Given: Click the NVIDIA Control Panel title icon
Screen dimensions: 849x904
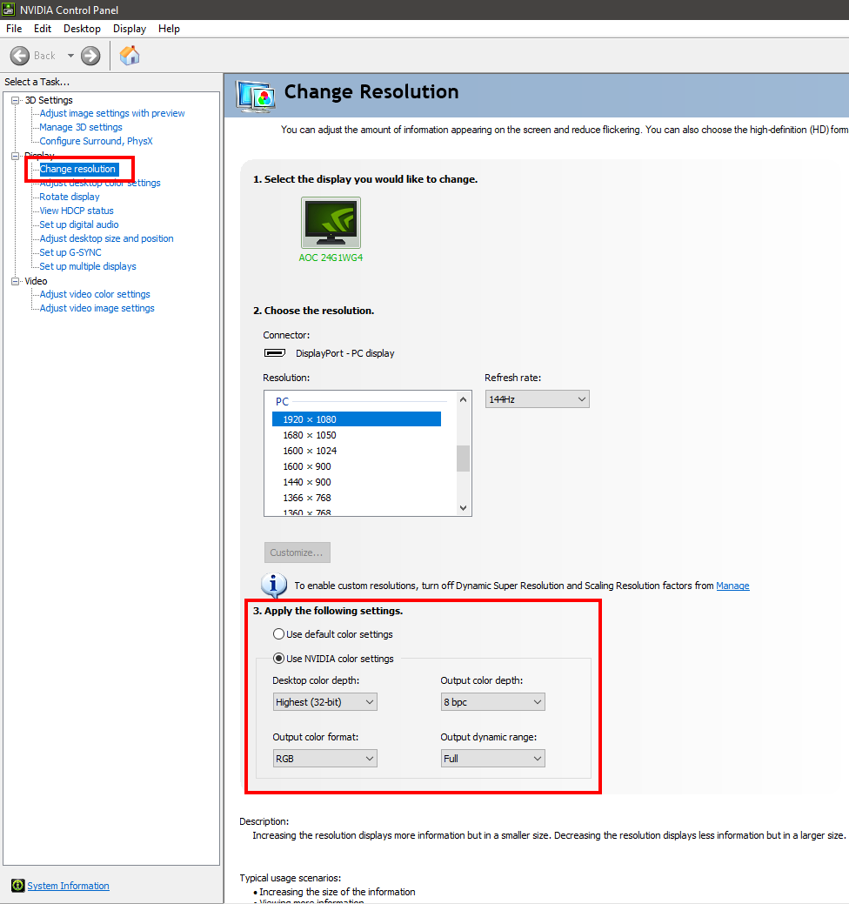Looking at the screenshot, I should (x=9, y=10).
